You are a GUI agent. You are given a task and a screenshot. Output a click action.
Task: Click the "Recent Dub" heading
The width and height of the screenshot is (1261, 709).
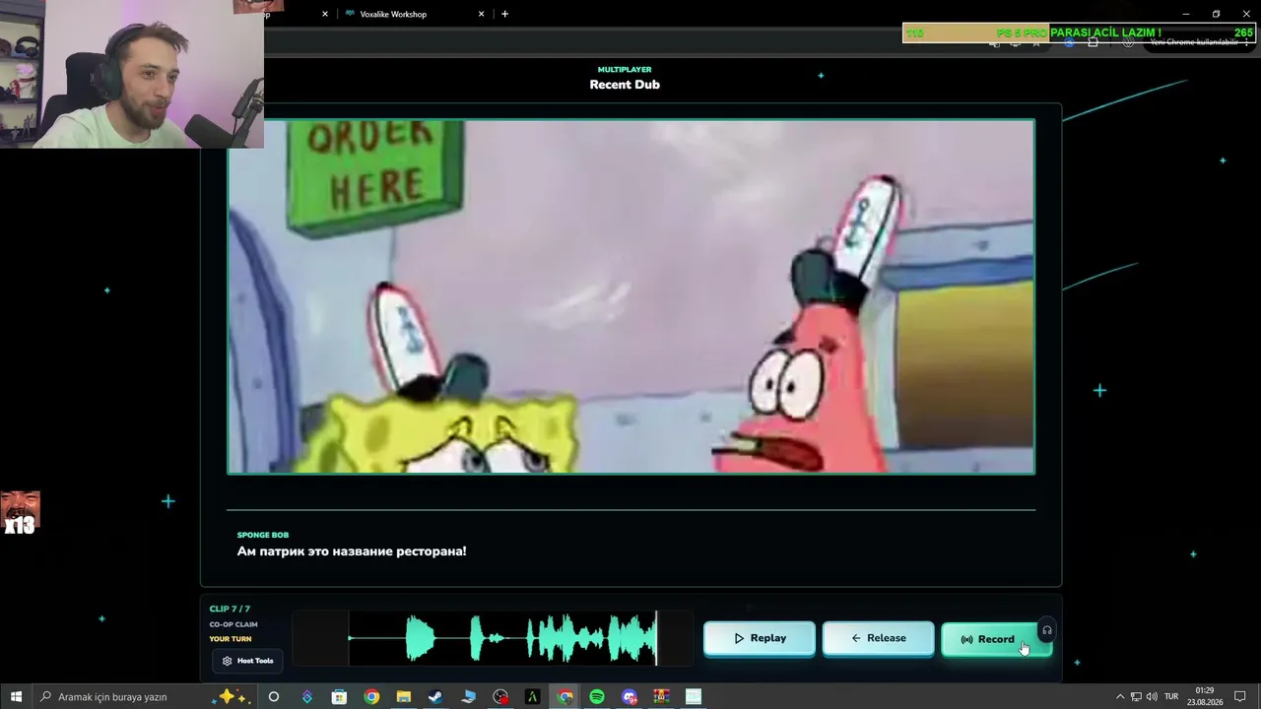tap(625, 85)
